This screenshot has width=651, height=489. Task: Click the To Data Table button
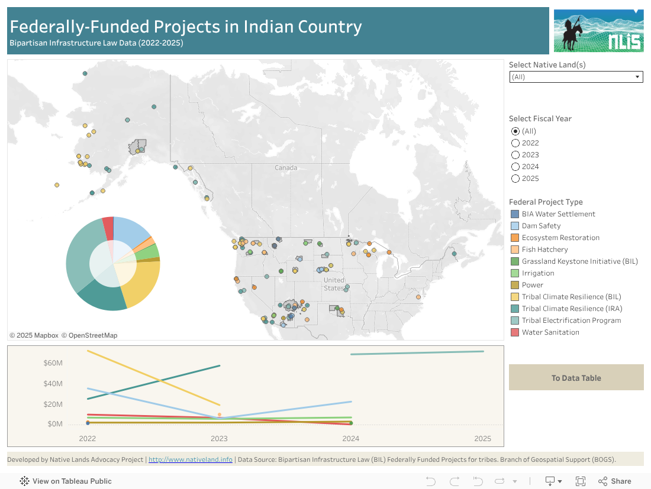pos(576,378)
